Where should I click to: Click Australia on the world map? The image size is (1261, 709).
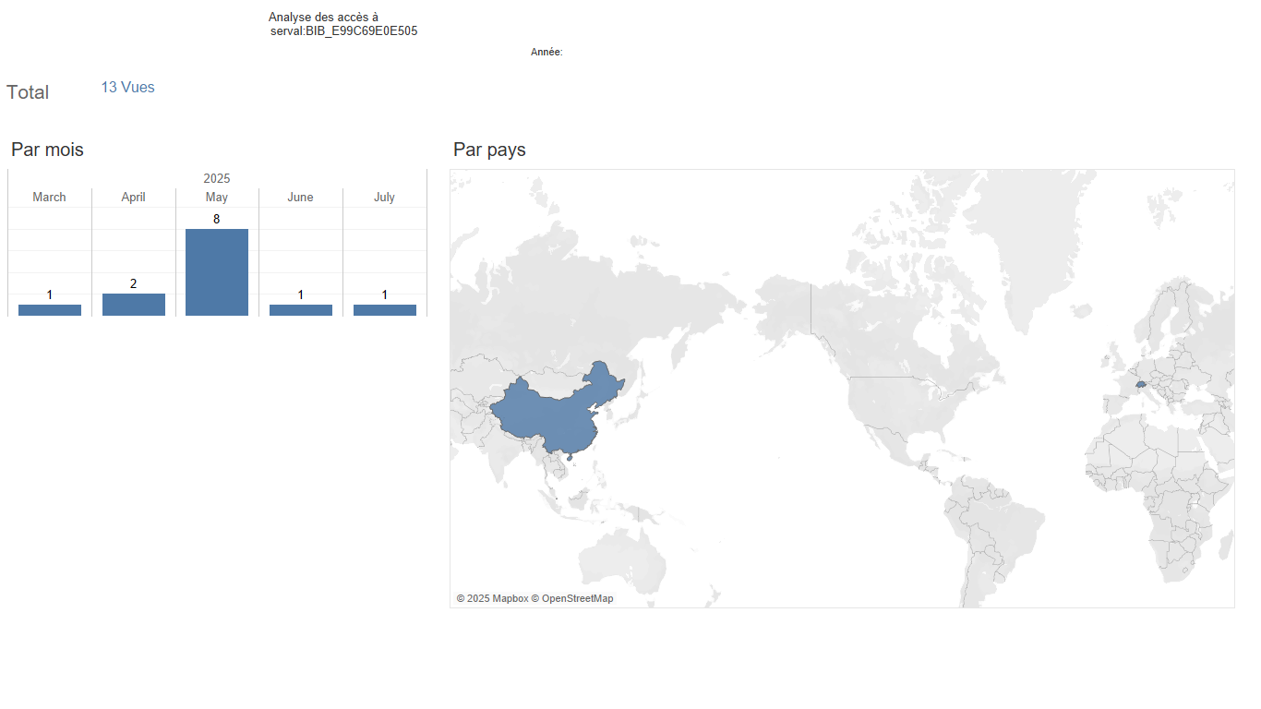click(623, 563)
